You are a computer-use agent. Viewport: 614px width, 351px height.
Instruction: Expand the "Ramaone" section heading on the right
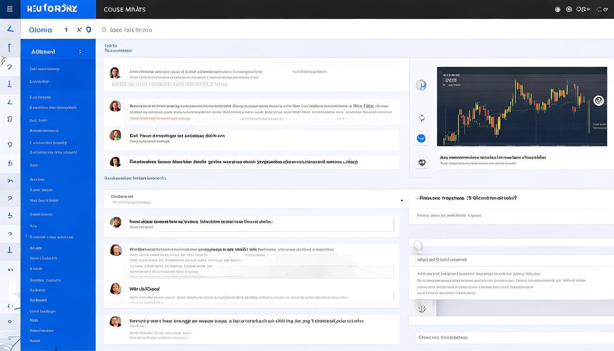pyautogui.click(x=466, y=198)
